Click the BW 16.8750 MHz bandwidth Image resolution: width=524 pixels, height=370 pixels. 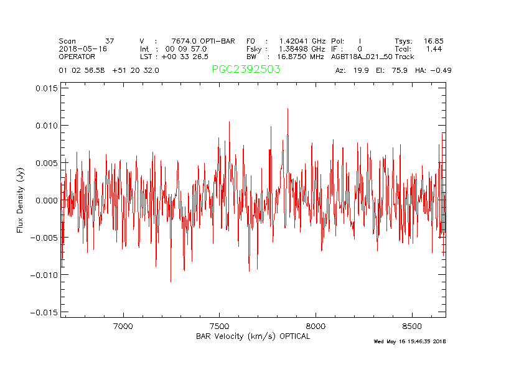(x=285, y=57)
